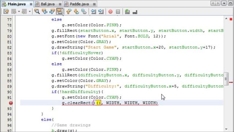
Task: Click on difficultyButton.x+5 in line 89
Action: 150,86
